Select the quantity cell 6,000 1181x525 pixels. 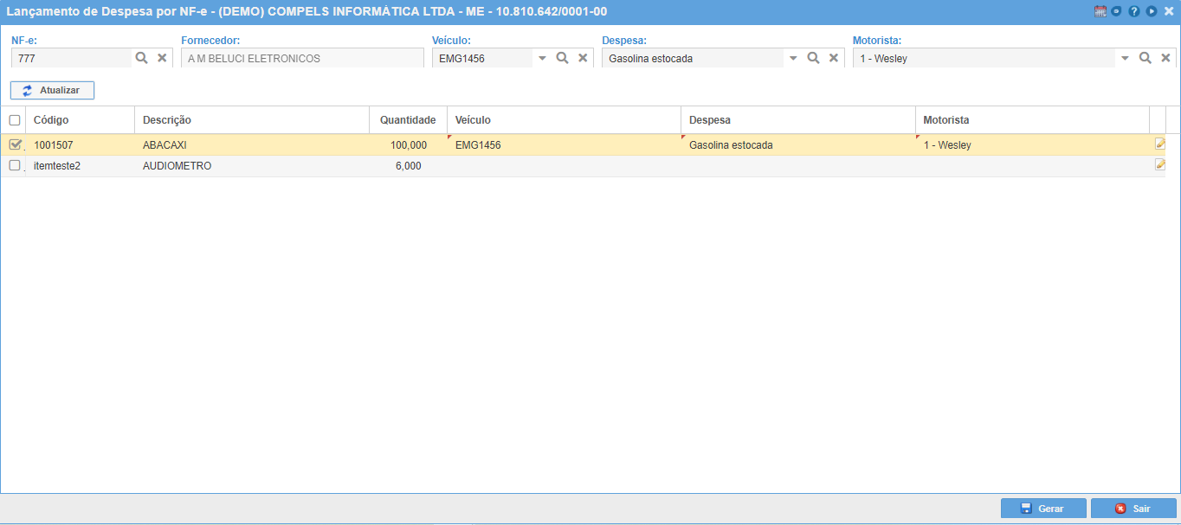coord(408,165)
